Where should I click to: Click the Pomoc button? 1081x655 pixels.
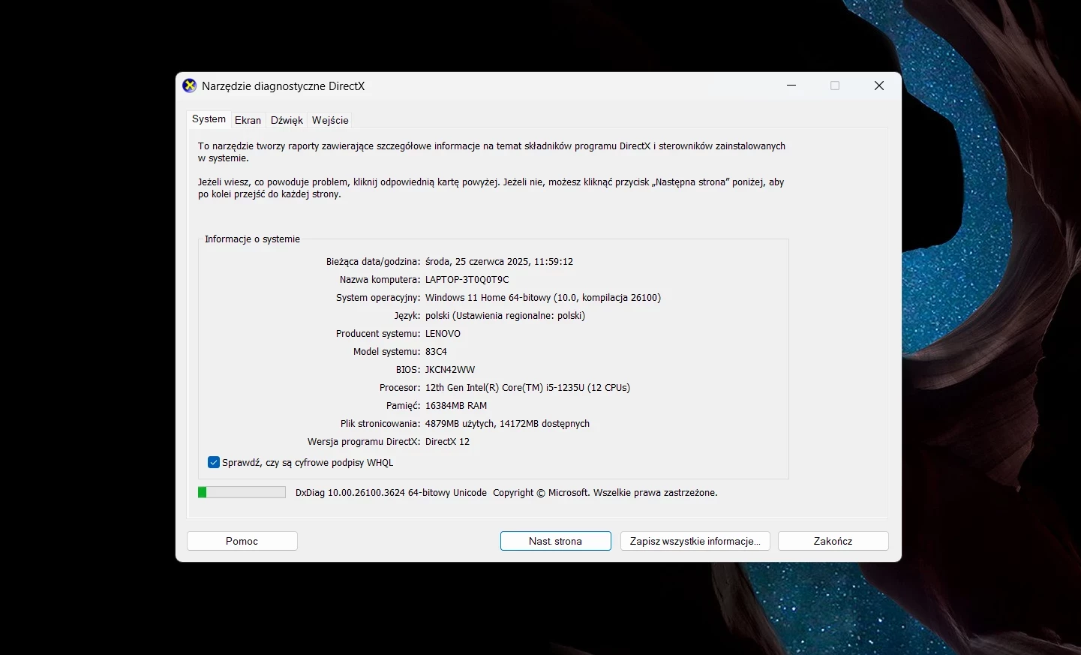[x=242, y=541]
